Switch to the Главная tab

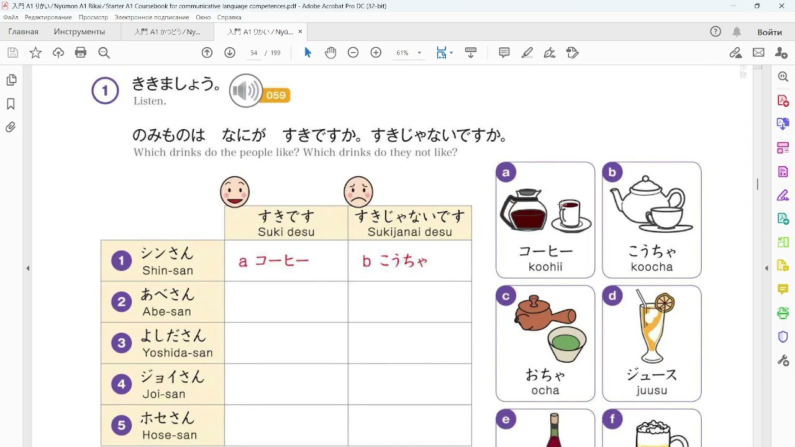point(23,32)
